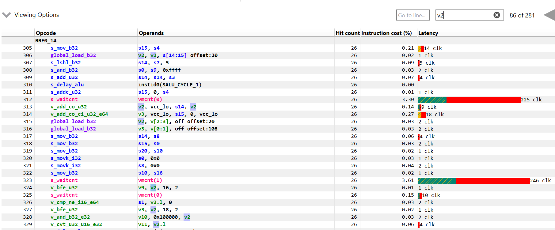Click the 18 clk latency bar on line 314
The height and width of the screenshot is (230, 555).
[x=422, y=114]
